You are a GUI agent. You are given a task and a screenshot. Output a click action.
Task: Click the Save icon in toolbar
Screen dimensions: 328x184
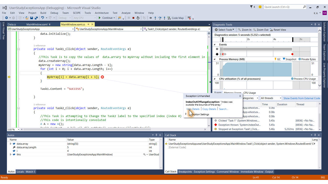[32, 18]
